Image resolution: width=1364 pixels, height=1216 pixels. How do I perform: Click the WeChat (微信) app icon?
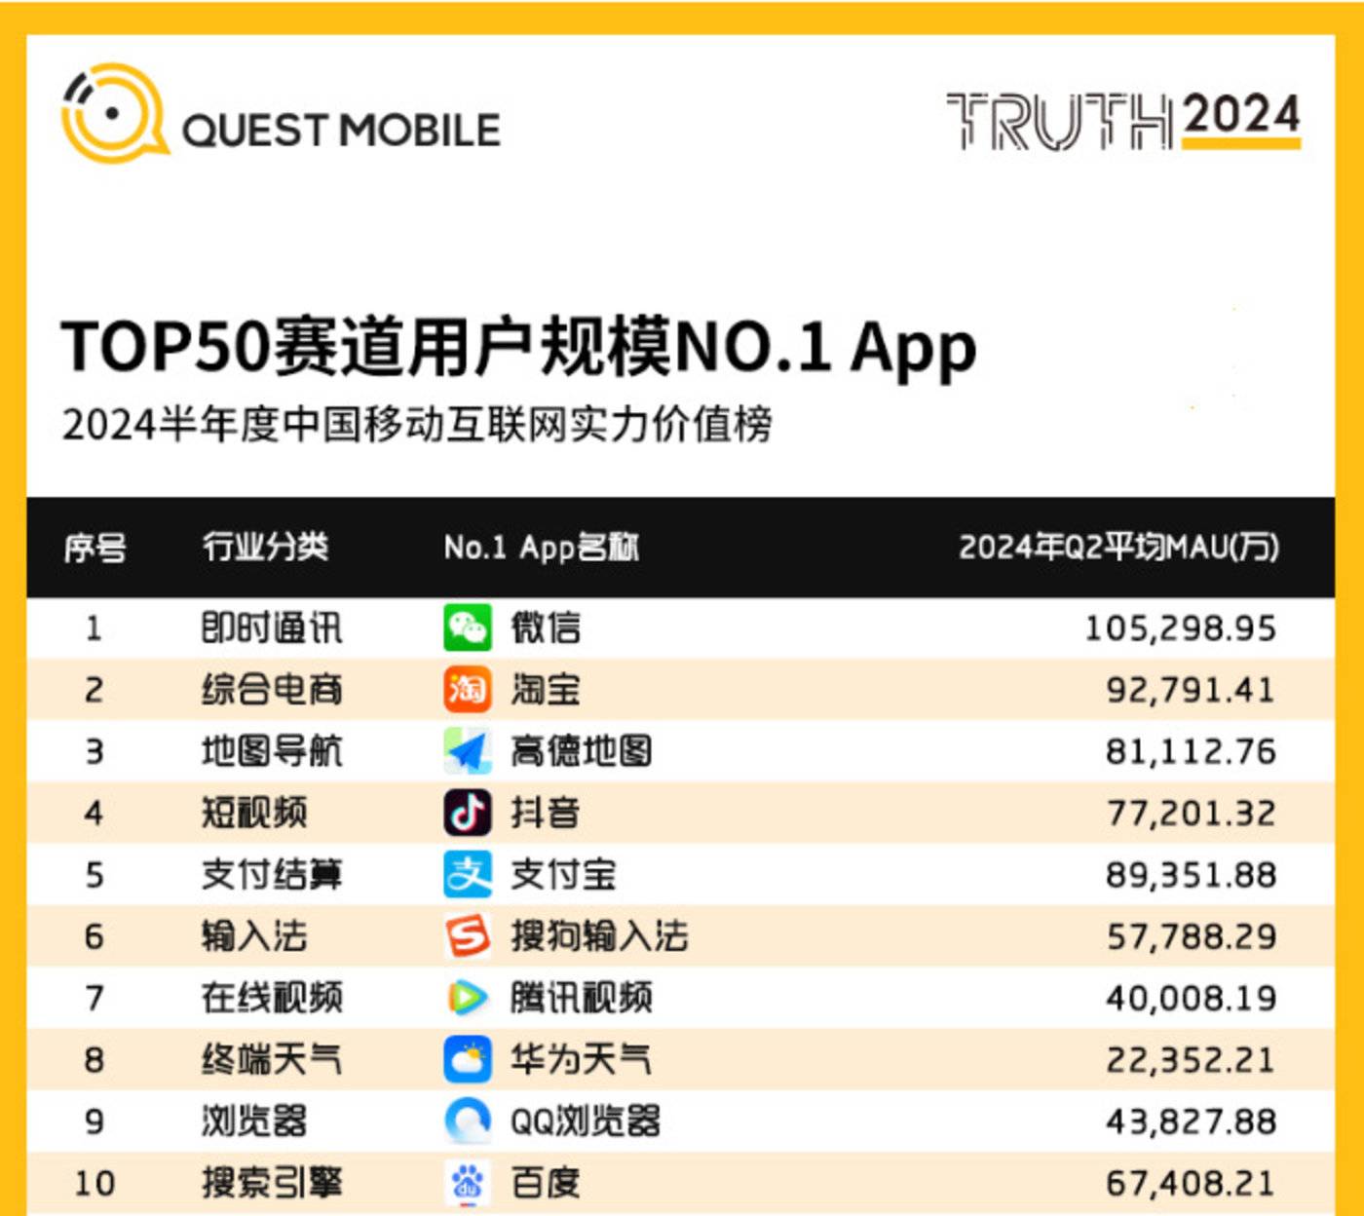click(468, 627)
